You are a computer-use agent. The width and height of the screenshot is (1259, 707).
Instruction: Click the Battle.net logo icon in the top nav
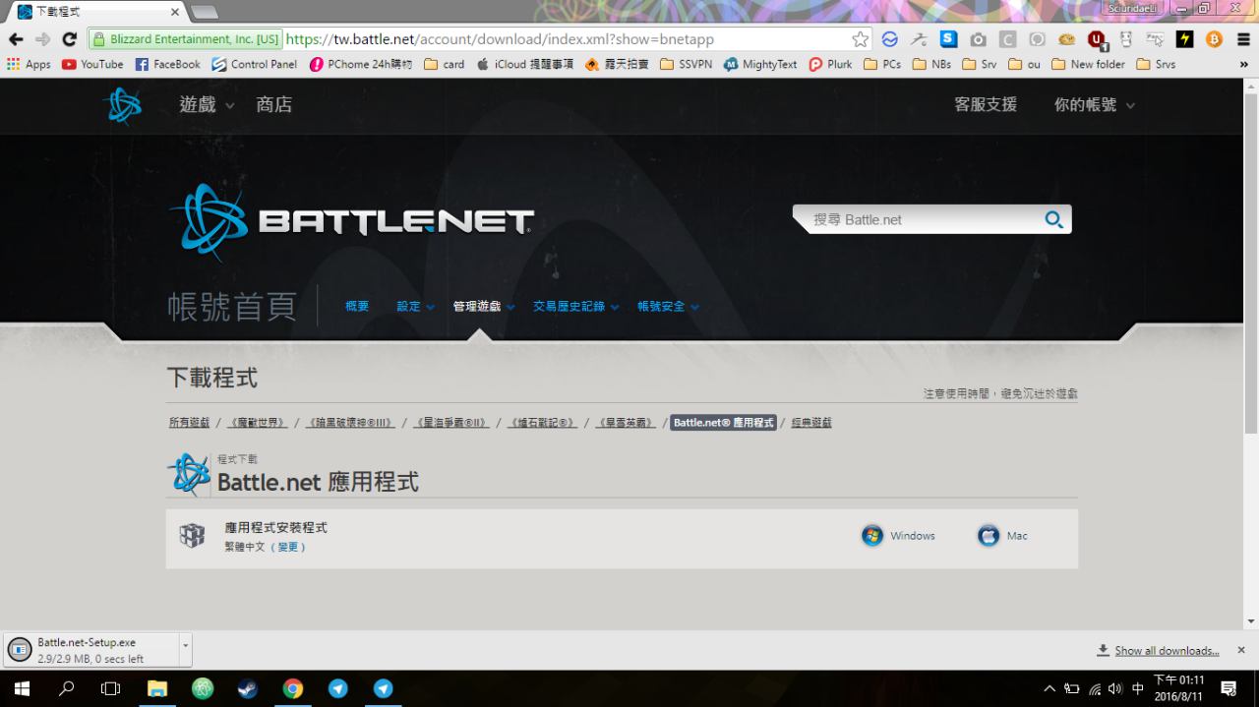tap(123, 105)
